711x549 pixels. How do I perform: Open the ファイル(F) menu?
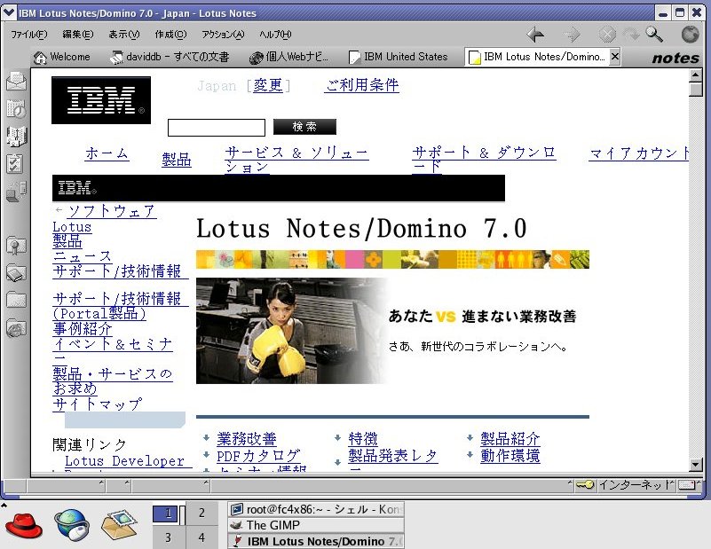(x=28, y=35)
